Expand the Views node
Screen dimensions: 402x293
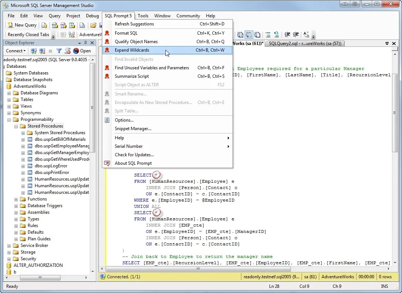pos(9,107)
